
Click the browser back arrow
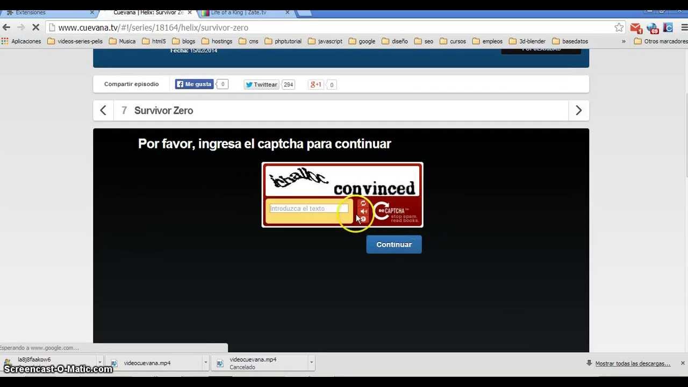coord(7,27)
